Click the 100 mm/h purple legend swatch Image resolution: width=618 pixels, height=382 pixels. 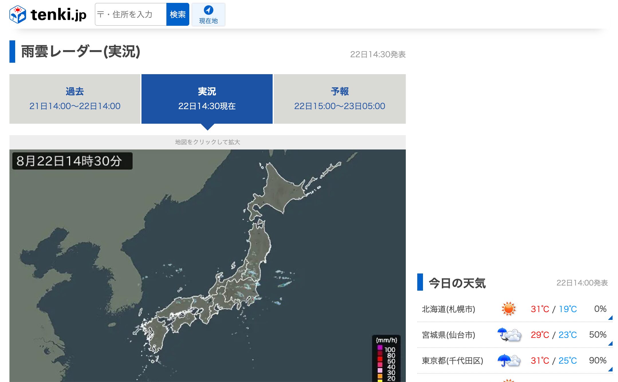click(x=380, y=347)
